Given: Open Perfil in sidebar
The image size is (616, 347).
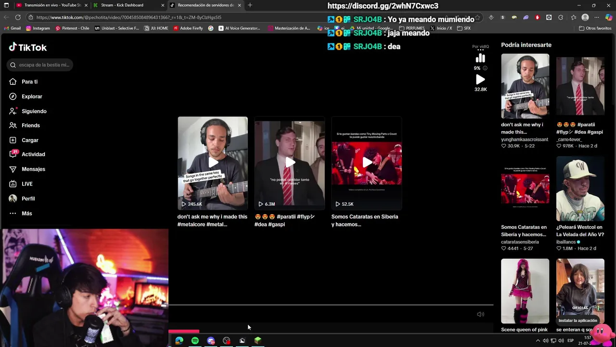Looking at the screenshot, I should click(x=28, y=199).
